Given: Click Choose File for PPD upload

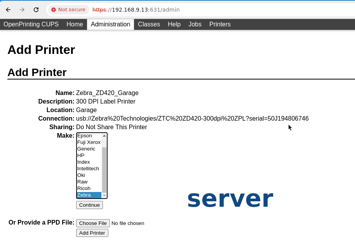Looking at the screenshot, I should pyautogui.click(x=93, y=223).
